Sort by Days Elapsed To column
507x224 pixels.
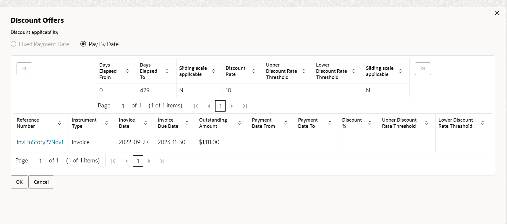tap(167, 71)
